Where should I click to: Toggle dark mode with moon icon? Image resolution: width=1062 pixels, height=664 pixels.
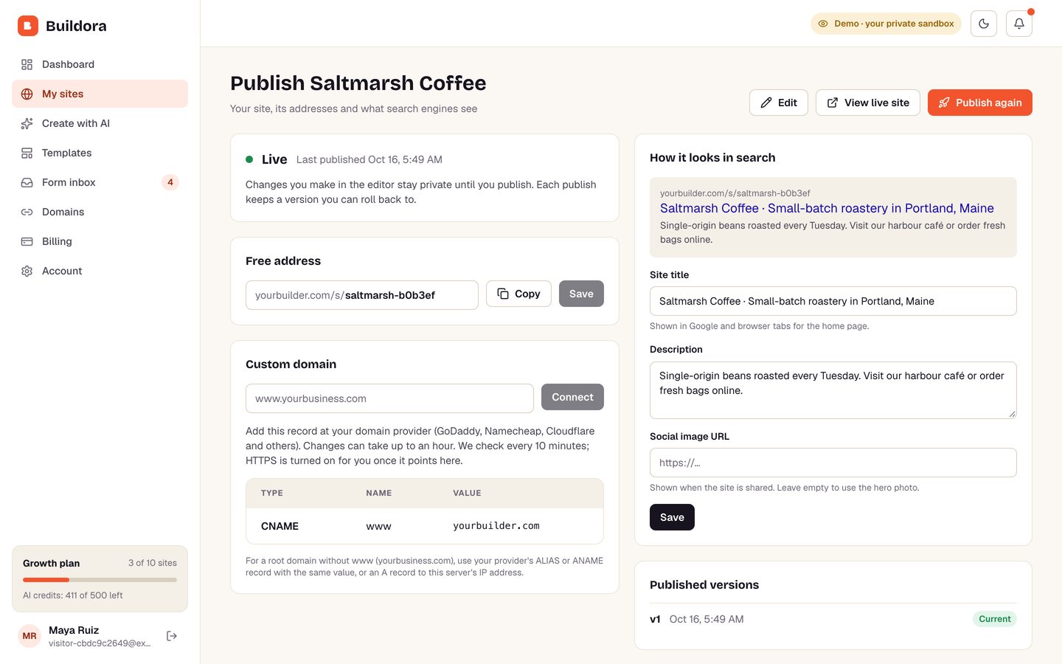click(984, 24)
